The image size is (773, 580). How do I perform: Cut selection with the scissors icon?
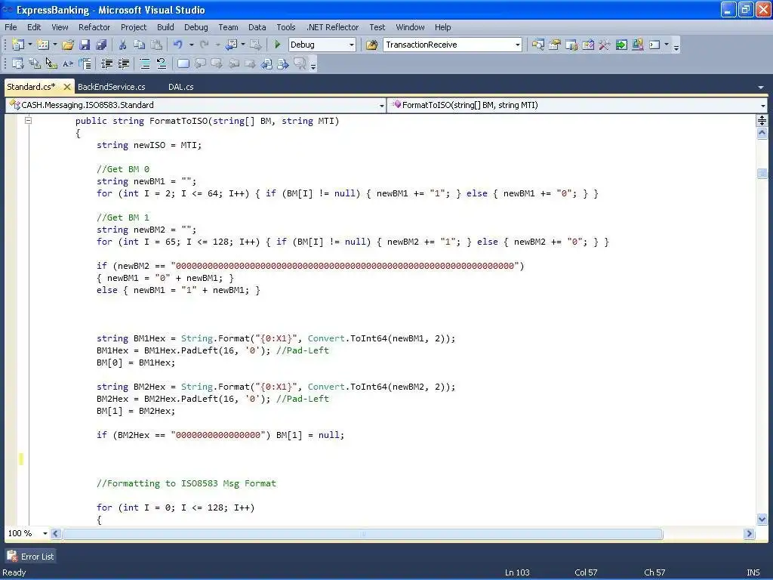[x=123, y=45]
